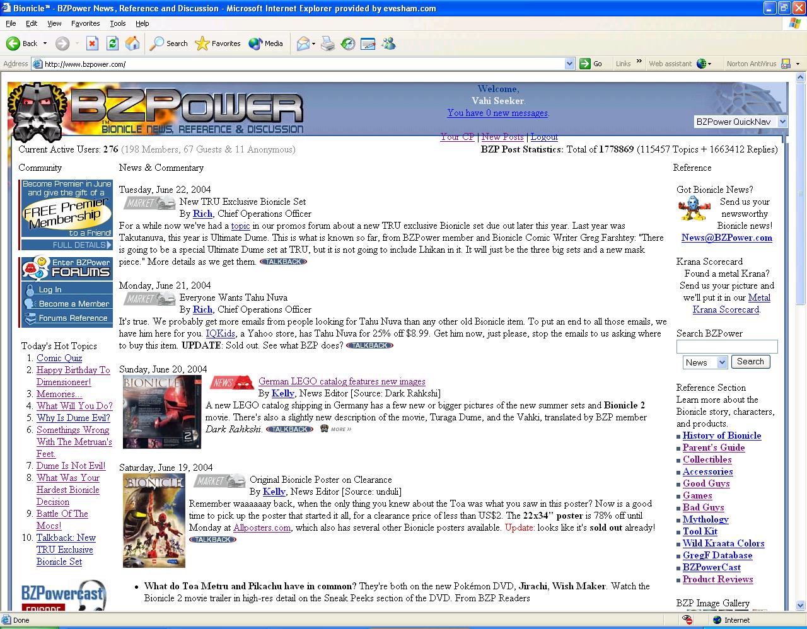The width and height of the screenshot is (807, 629).
Task: Open the Search pane from the toolbar
Action: tap(168, 43)
